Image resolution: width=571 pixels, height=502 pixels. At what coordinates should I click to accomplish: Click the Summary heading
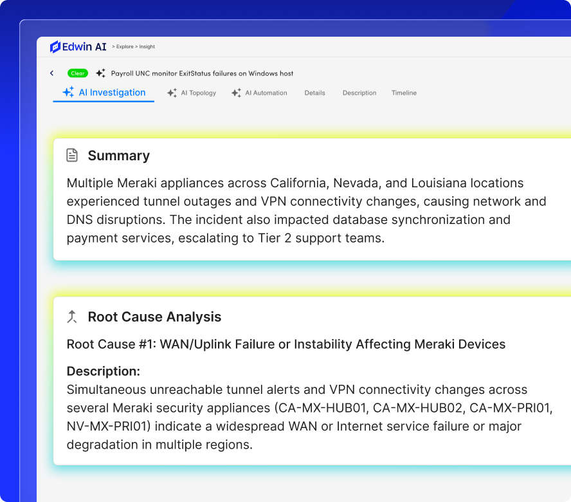(119, 156)
